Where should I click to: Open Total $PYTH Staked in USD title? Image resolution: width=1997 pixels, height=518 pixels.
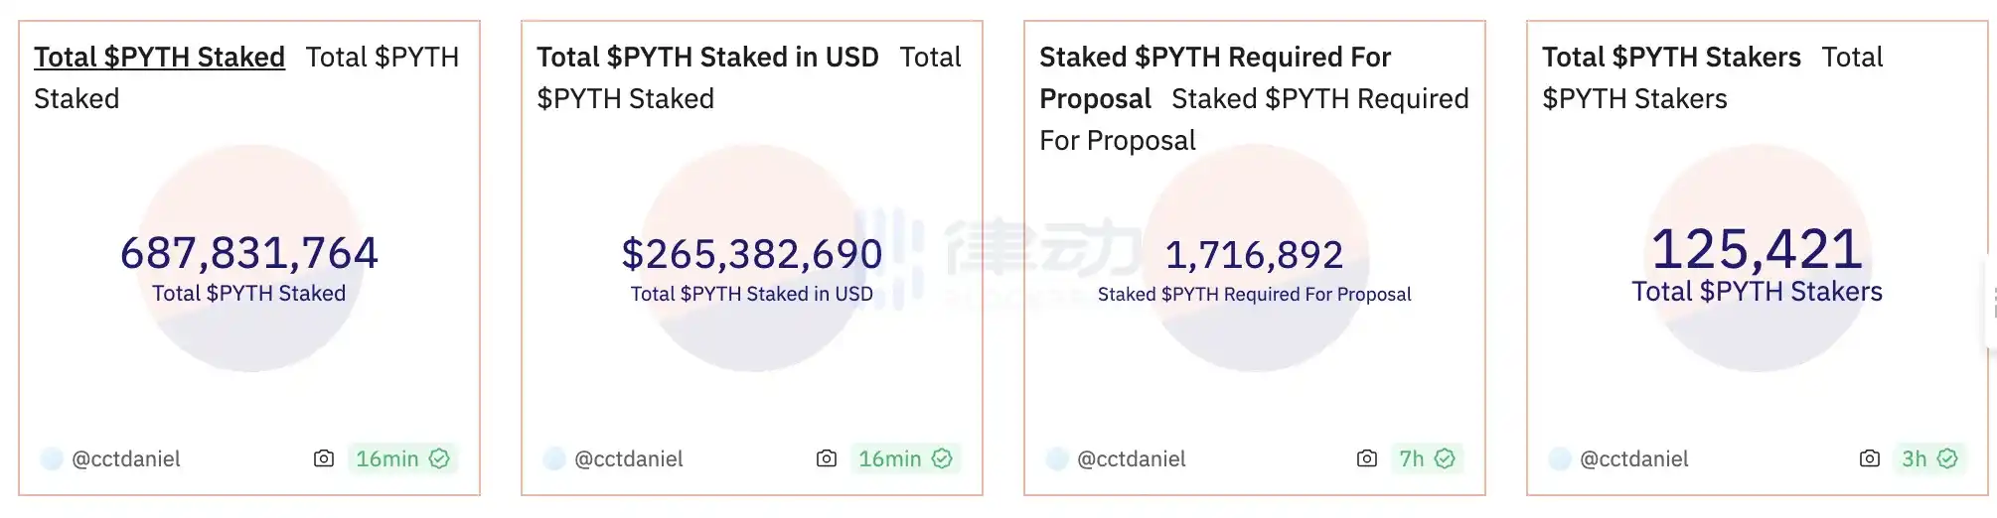[707, 58]
